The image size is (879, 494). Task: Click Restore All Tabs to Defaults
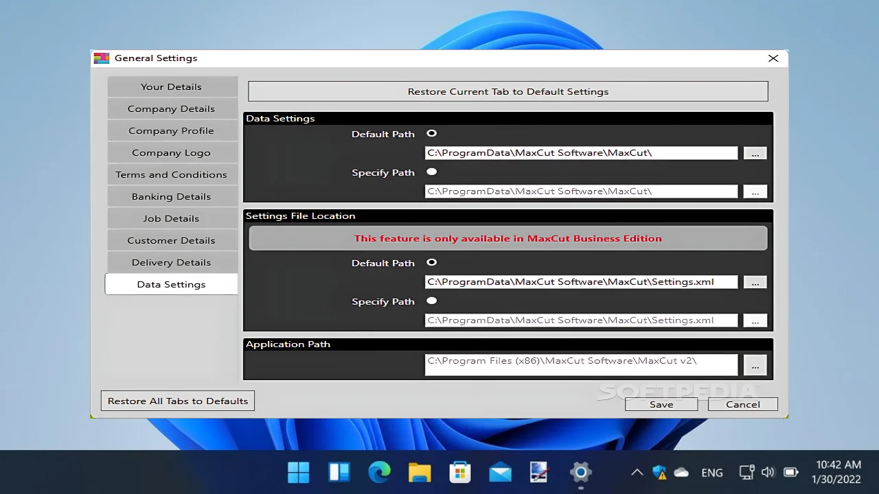coord(178,401)
